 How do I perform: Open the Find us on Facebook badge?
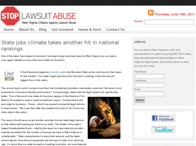click(163, 118)
